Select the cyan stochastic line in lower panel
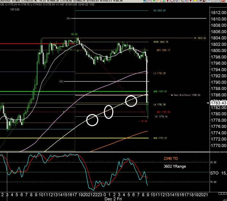This screenshot has height=201, width=227. [x=86, y=173]
